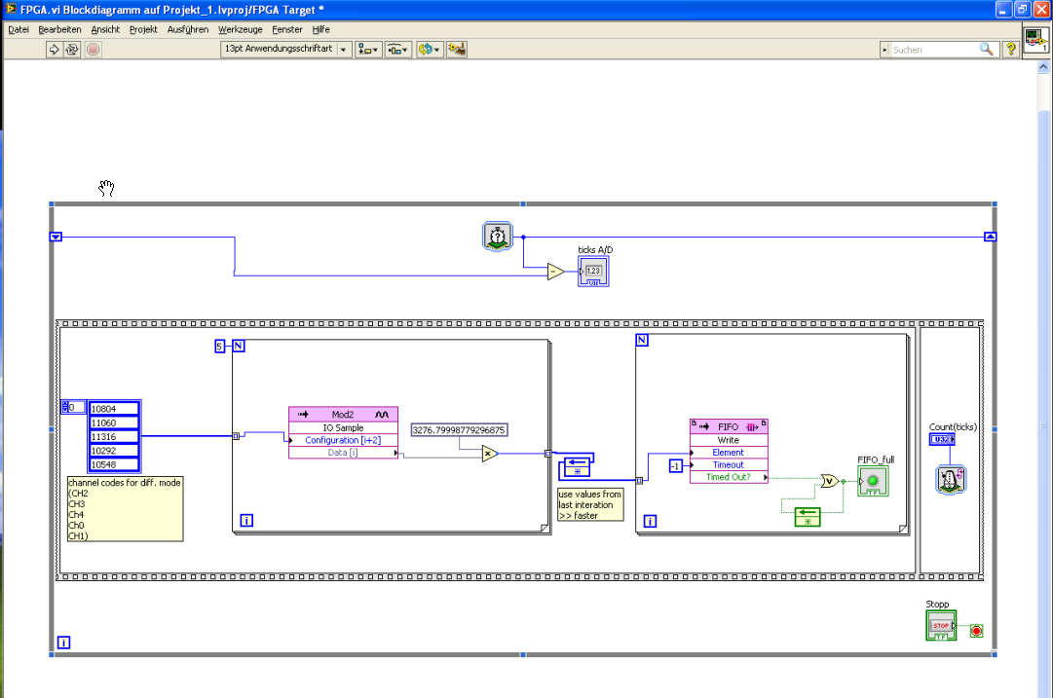Select the Mod2 I/O node header
1053x698 pixels.
point(343,414)
